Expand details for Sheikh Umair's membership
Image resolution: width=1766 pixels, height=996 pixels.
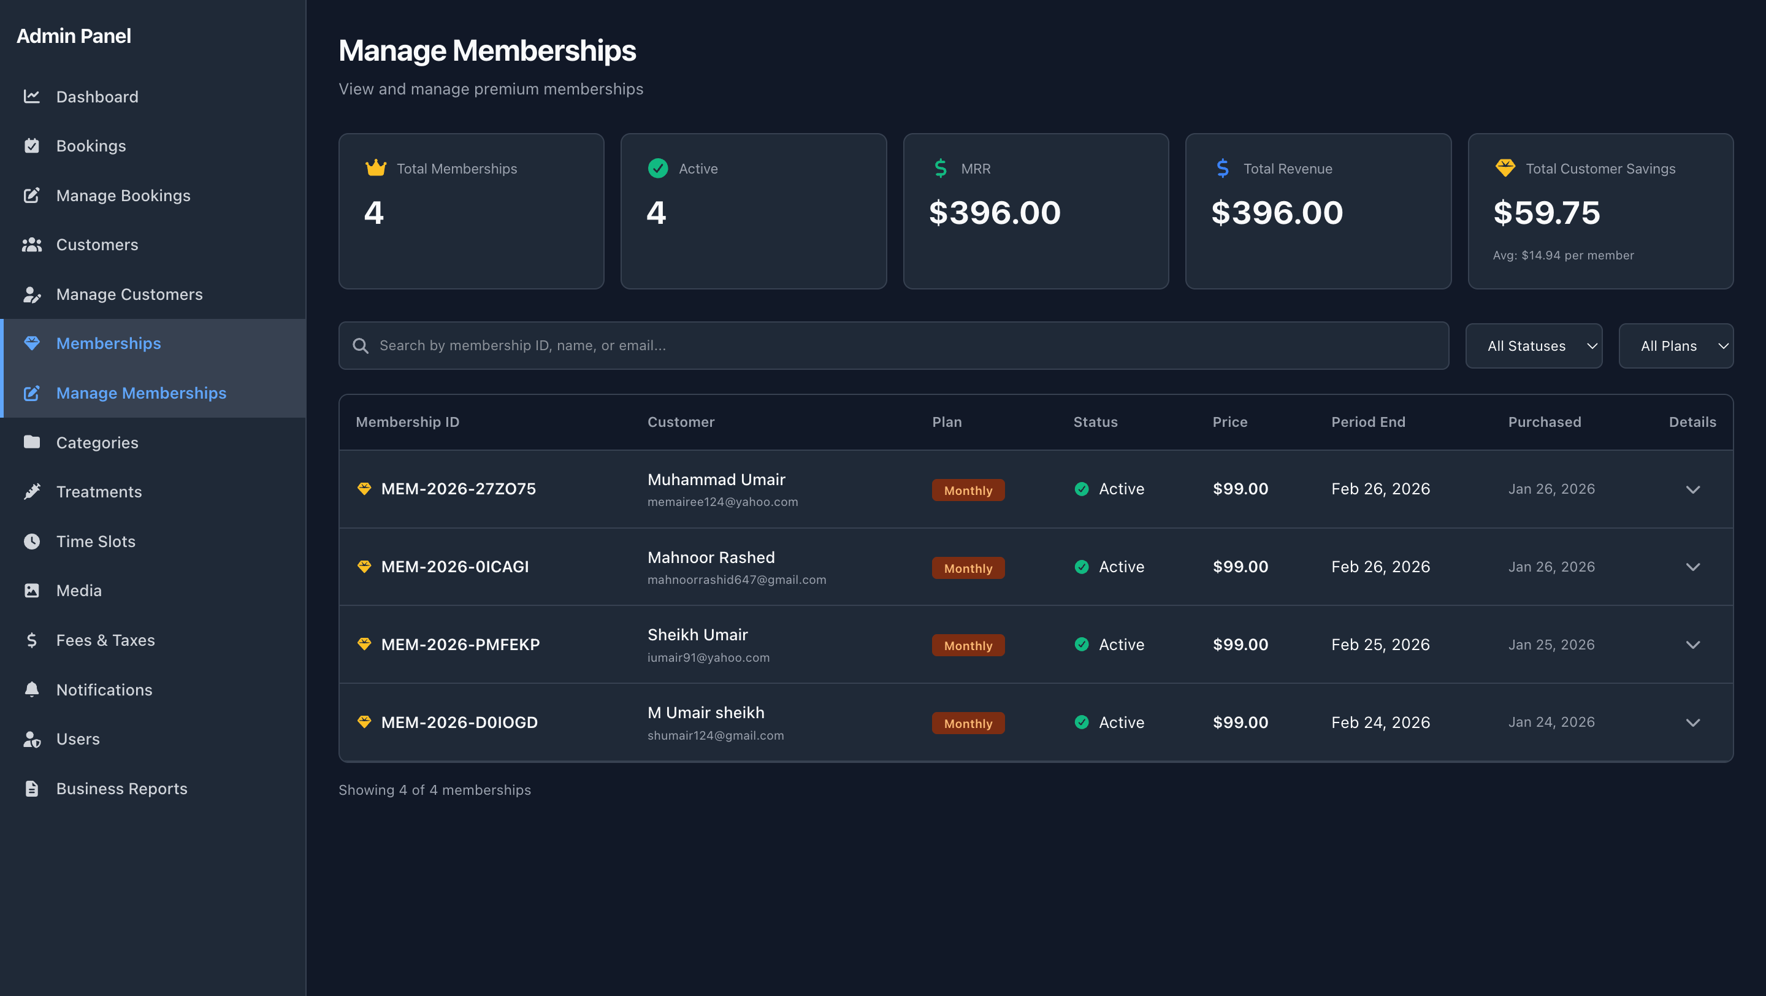tap(1693, 645)
